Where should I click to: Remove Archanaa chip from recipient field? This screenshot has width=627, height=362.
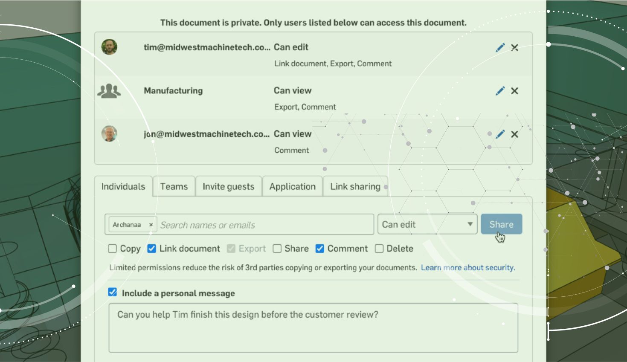click(151, 225)
